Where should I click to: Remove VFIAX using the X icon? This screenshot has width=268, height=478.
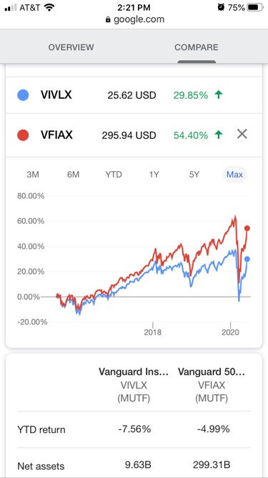coord(242,134)
